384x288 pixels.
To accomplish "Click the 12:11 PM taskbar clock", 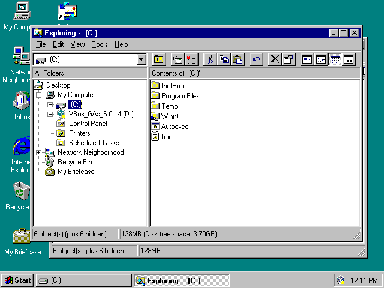I will point(364,280).
